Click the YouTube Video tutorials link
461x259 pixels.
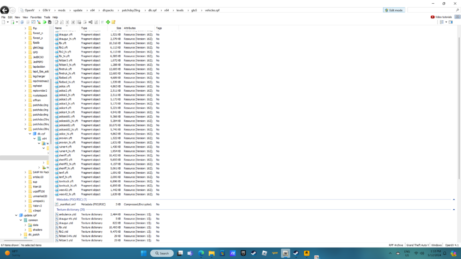pyautogui.click(x=441, y=17)
